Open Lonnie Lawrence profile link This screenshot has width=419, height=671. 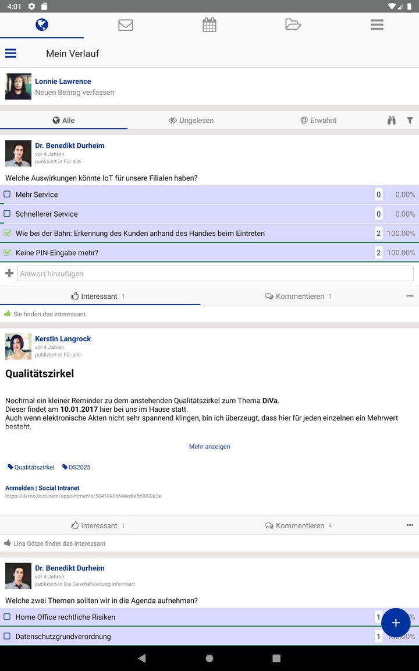point(63,82)
